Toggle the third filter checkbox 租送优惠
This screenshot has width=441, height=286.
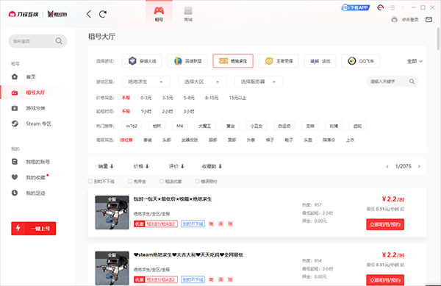pos(162,182)
